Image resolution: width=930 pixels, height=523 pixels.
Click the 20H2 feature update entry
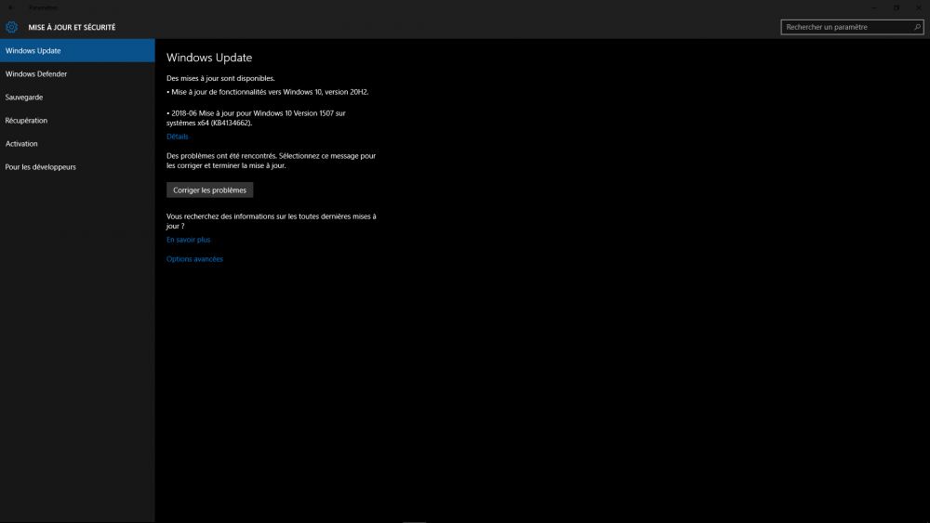click(268, 92)
